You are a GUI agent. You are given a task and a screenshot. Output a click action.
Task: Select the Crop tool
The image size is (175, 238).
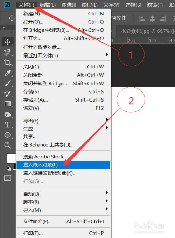(7, 62)
